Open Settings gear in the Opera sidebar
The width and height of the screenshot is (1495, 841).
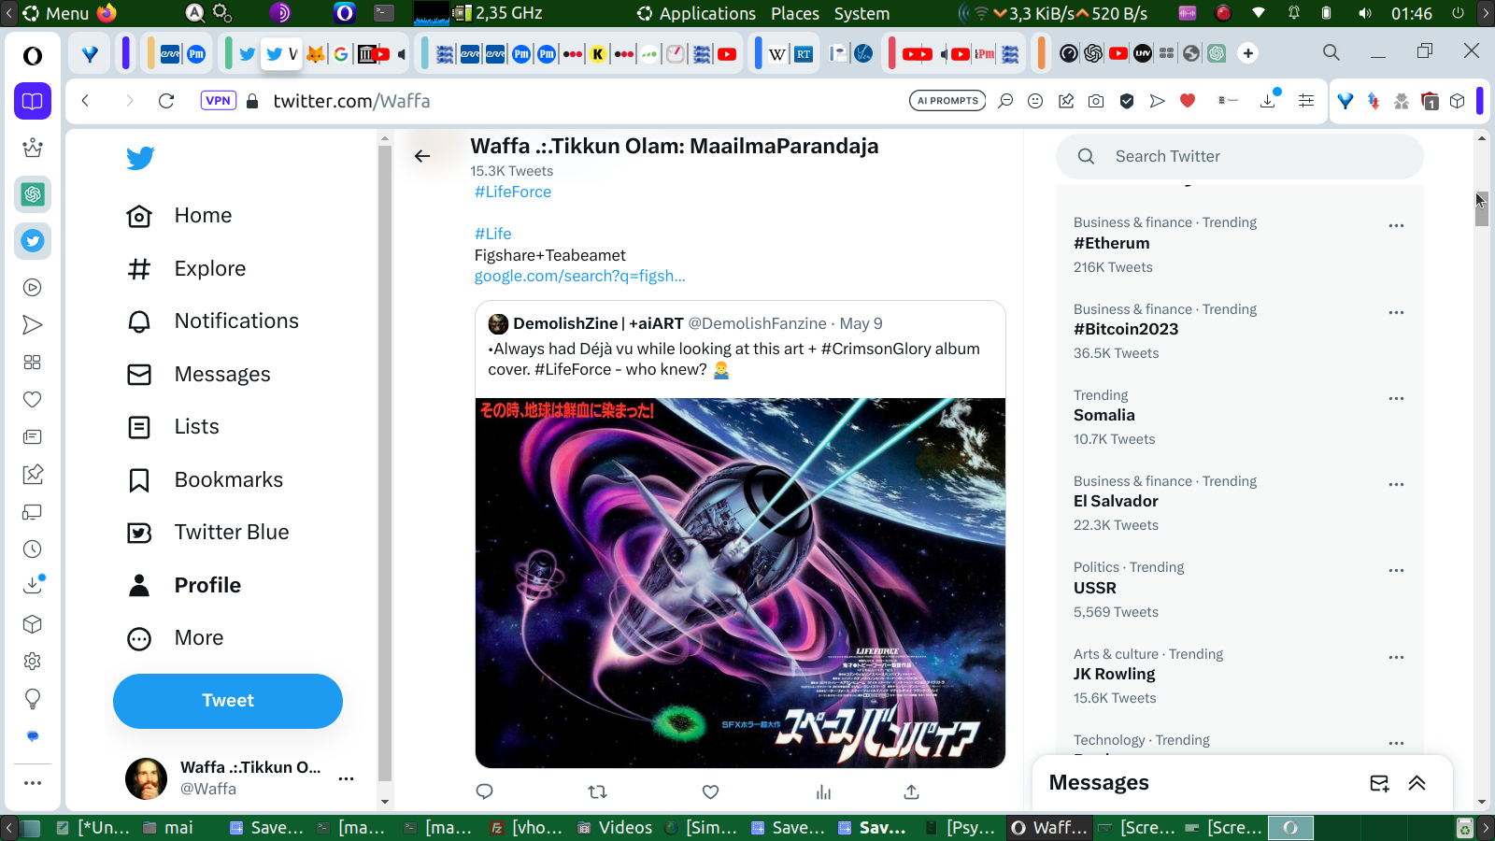click(x=33, y=662)
